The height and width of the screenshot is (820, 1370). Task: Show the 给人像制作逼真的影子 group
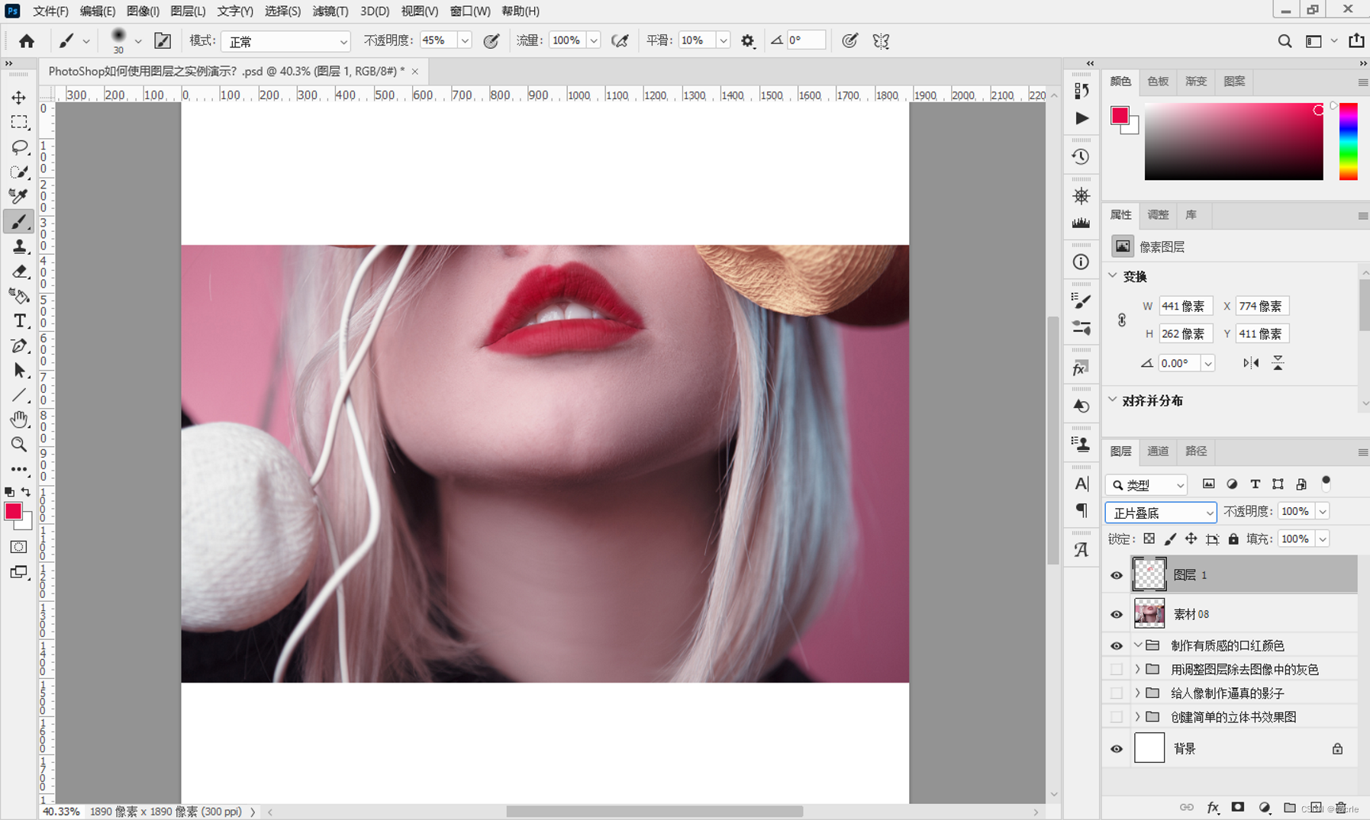tap(1117, 693)
